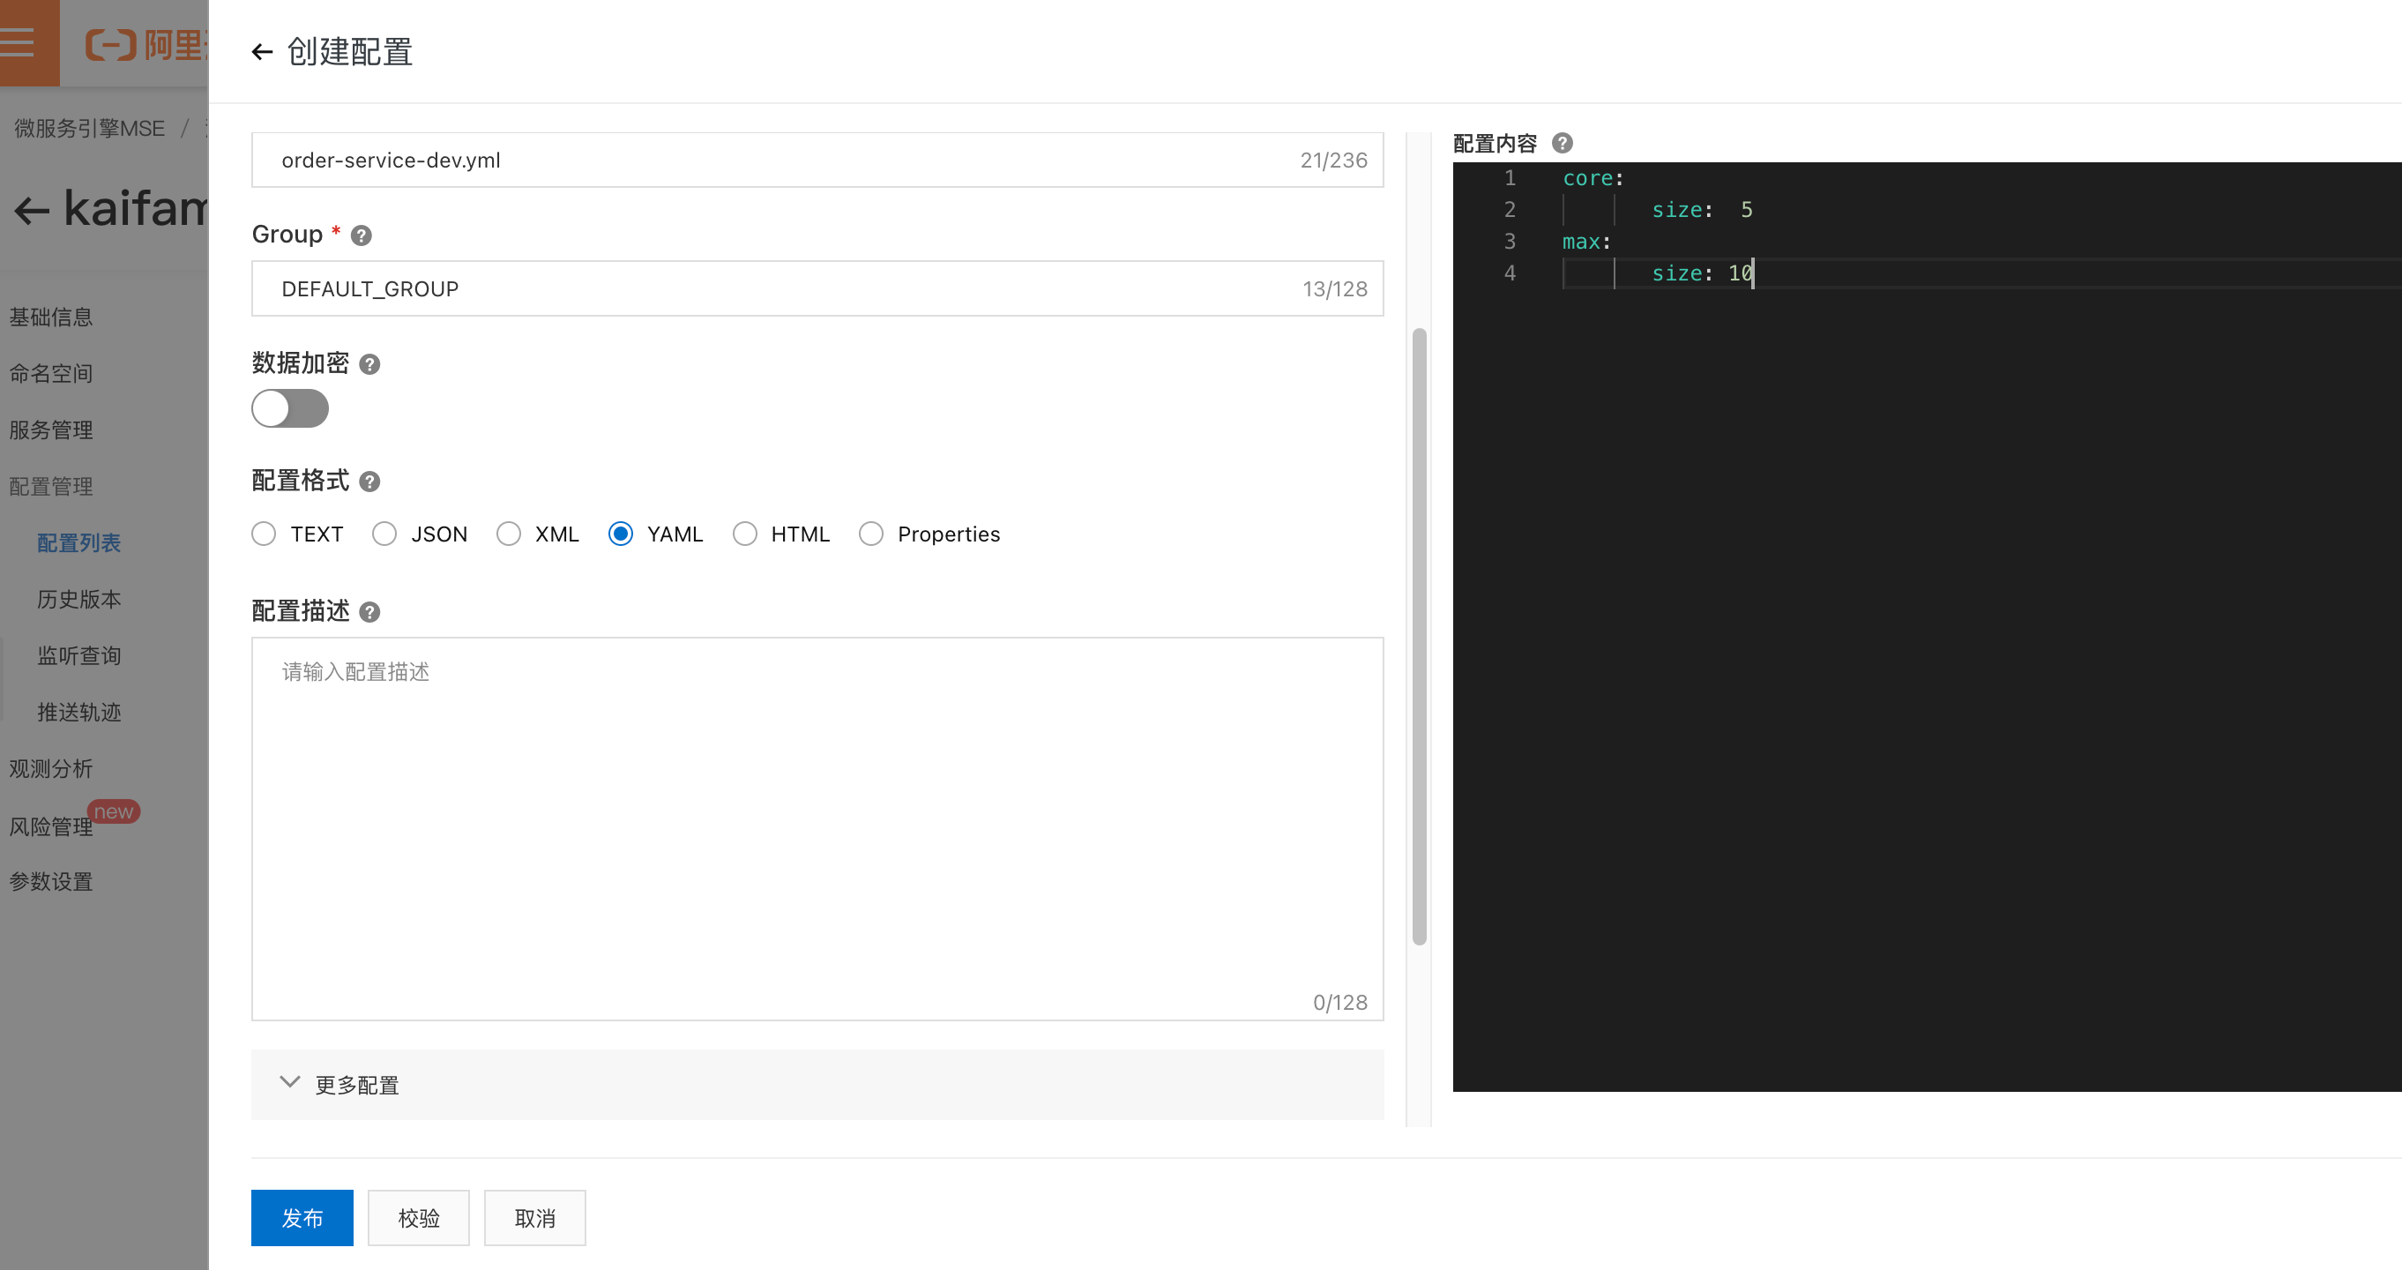Focus the Data ID field order-service-dev.yml
This screenshot has width=2402, height=1270.
click(817, 160)
